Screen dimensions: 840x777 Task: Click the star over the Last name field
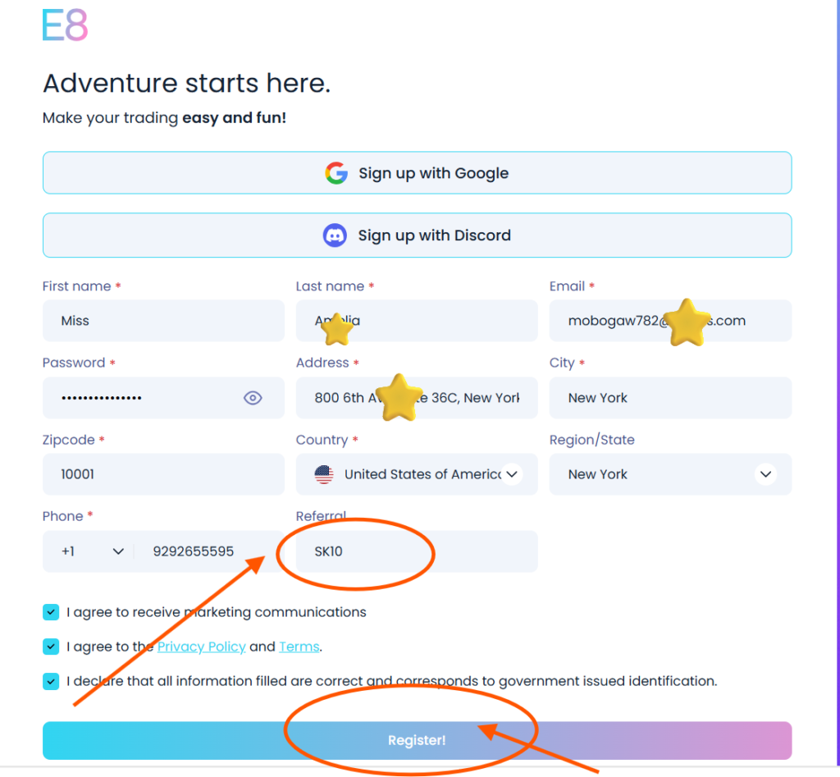tap(336, 329)
